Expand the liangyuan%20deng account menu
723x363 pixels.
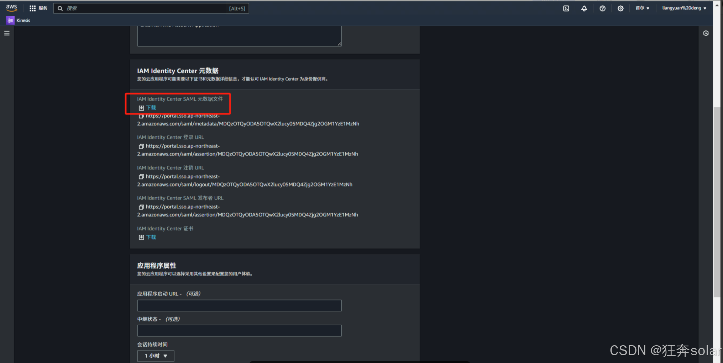click(x=684, y=8)
